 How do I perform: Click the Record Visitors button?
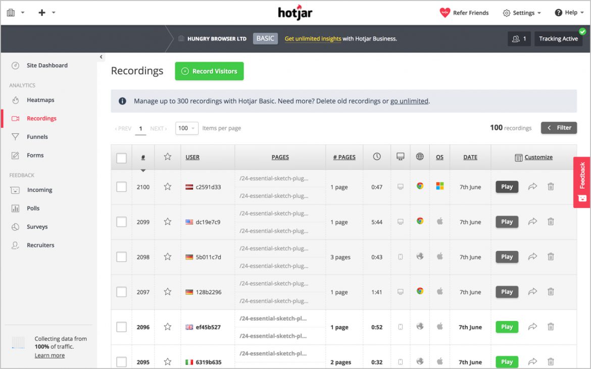pos(209,71)
